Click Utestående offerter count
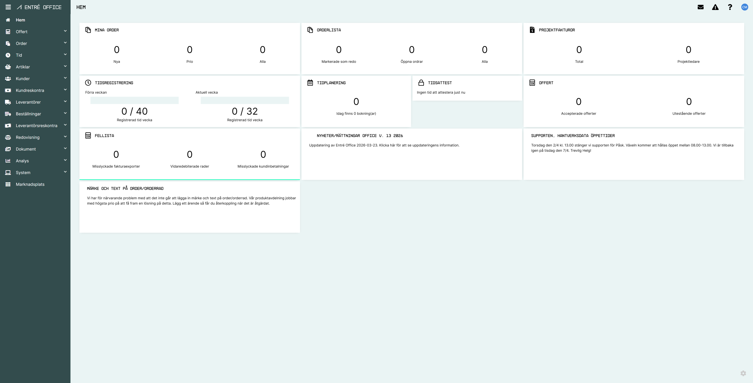This screenshot has width=753, height=383. (689, 102)
